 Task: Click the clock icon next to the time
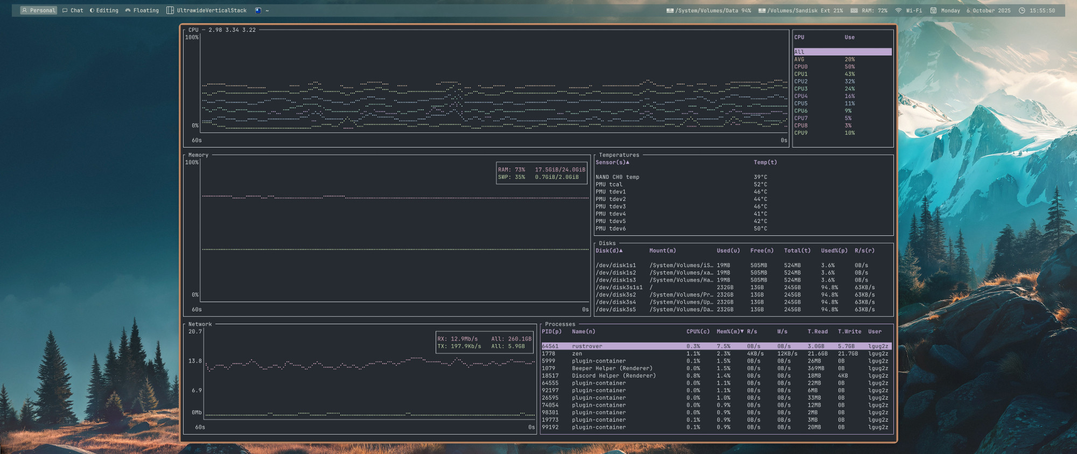pos(1022,10)
